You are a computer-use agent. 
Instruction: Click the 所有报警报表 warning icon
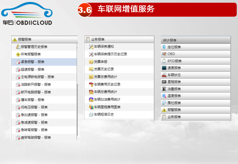click(x=18, y=54)
